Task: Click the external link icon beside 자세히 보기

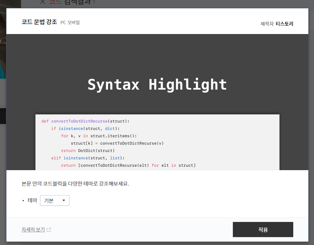Action: [49, 229]
